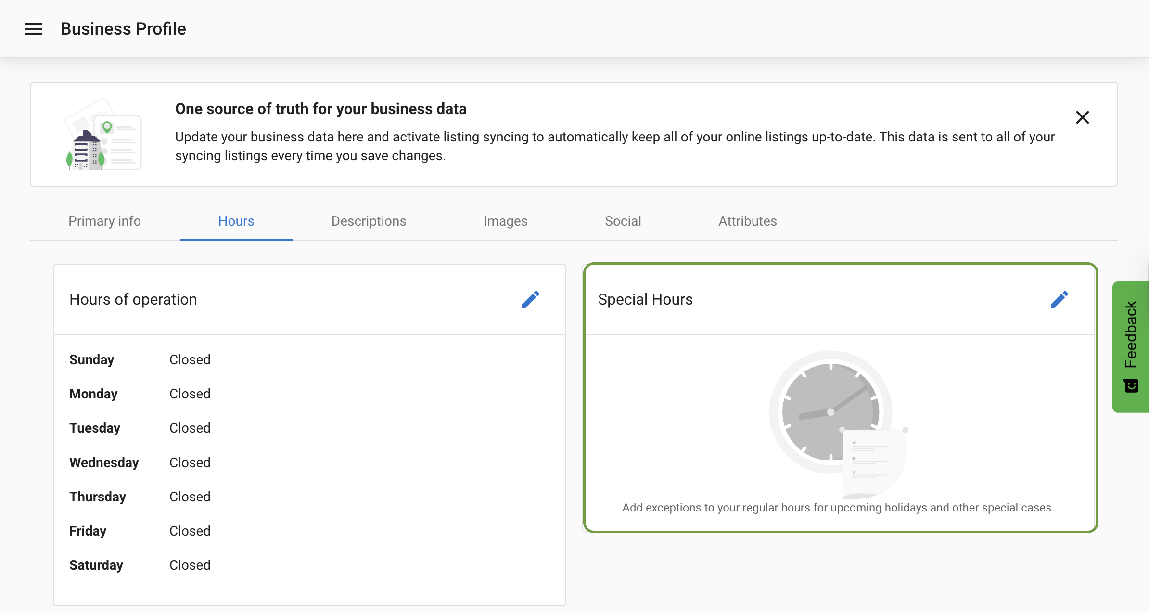Open the Feedback panel

click(1131, 337)
